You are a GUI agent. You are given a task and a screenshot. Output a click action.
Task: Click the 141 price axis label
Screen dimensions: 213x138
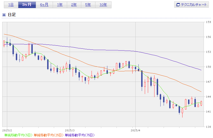209,112
